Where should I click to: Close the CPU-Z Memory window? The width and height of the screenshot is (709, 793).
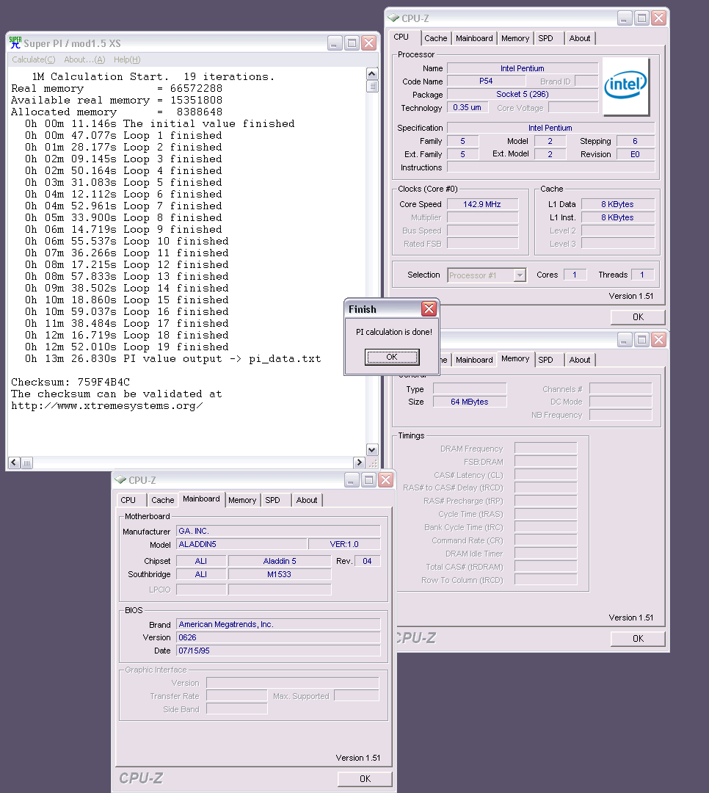click(658, 340)
